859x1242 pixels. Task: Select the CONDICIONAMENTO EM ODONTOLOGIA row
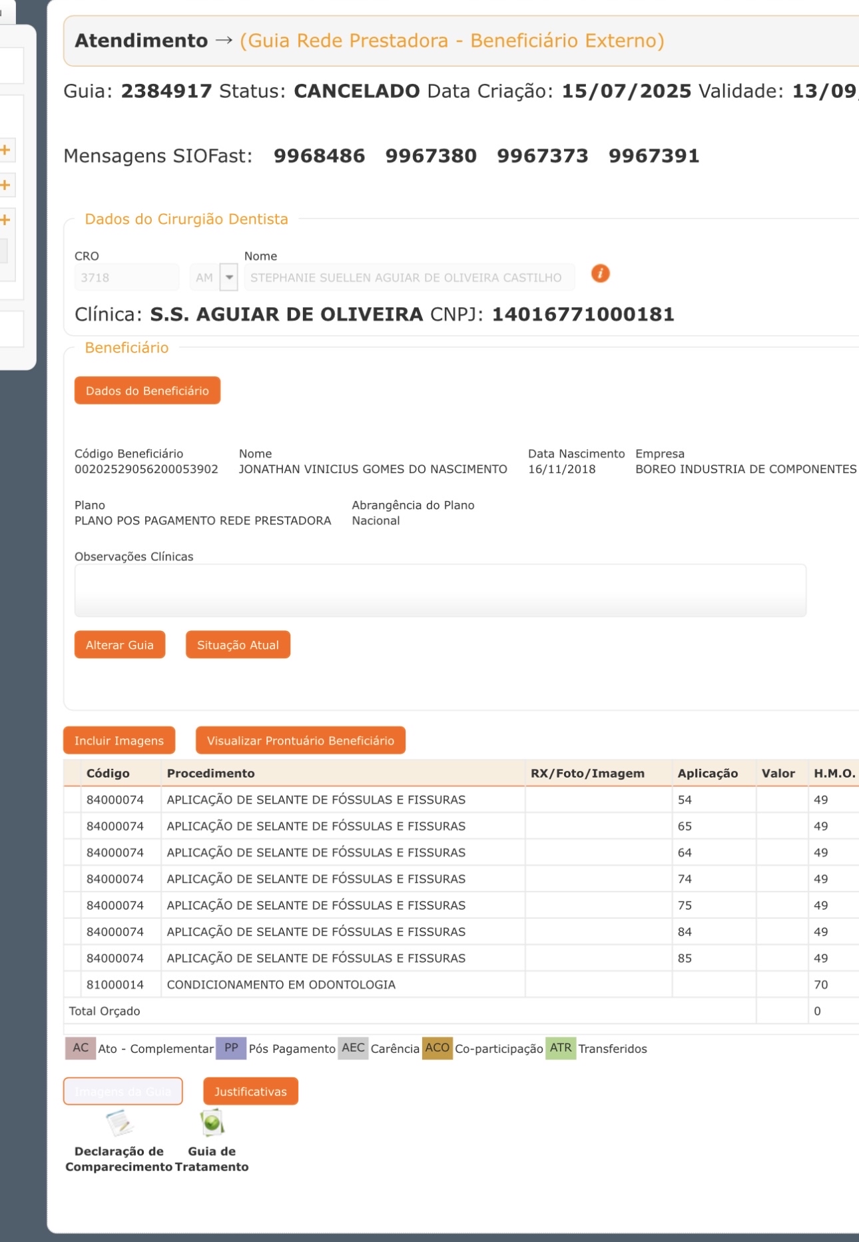pos(281,985)
